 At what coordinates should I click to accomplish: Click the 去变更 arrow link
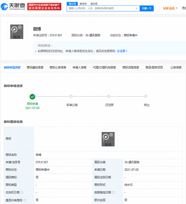tap(122, 51)
